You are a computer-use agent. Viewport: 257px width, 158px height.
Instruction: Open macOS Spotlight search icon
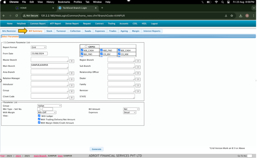pyautogui.click(x=223, y=2)
